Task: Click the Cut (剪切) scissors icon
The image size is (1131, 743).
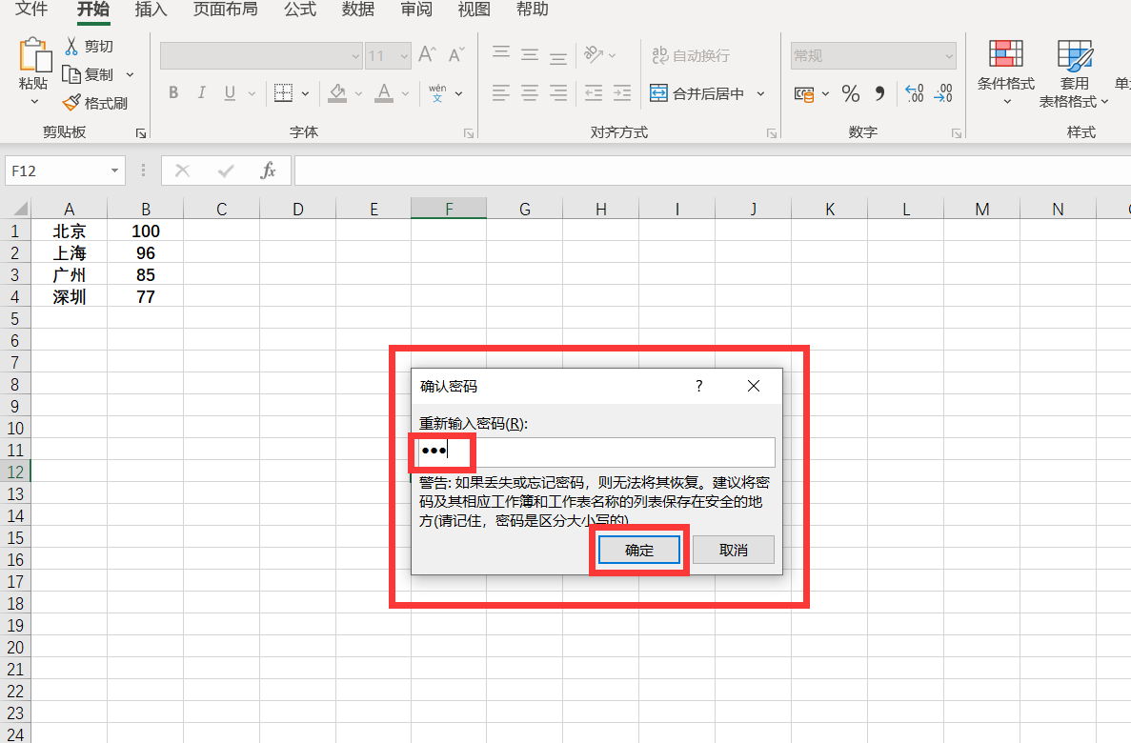Action: 71,46
